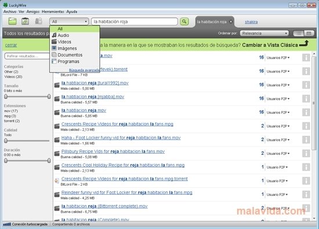Open the downloads toolbar icon
The image size is (319, 229).
25,21
